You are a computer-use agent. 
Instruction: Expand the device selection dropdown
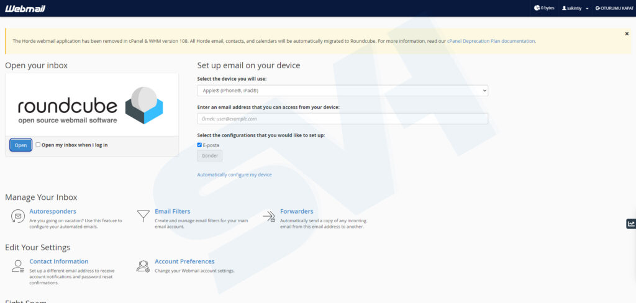tap(342, 91)
